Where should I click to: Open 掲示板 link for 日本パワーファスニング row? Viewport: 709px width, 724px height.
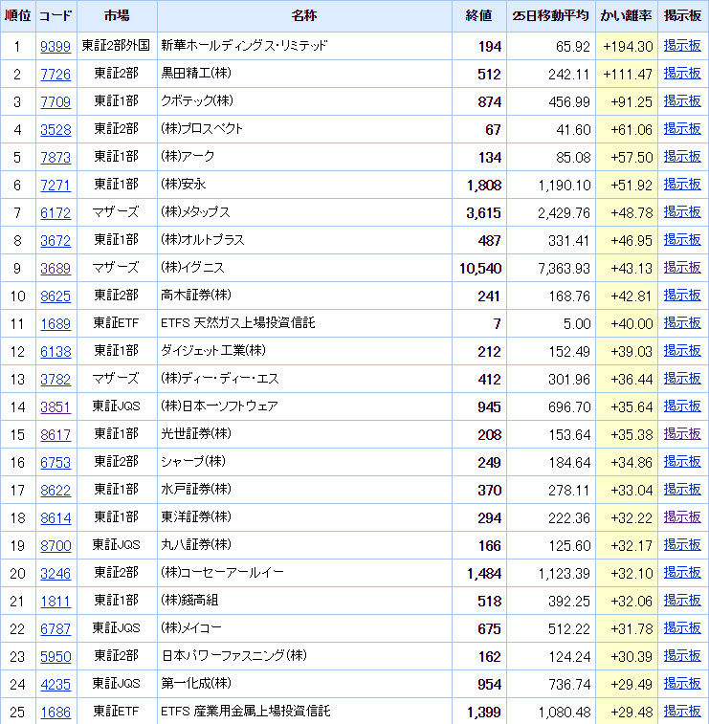coord(682,655)
